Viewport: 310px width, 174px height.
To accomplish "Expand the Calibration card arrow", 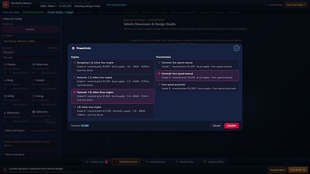I will point(56,112).
